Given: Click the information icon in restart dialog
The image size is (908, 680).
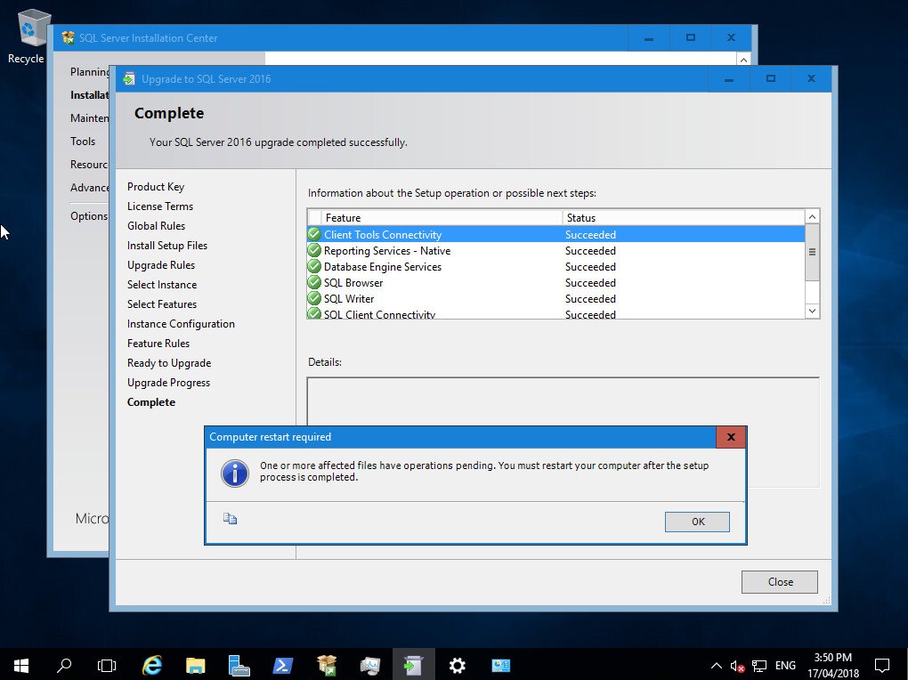Looking at the screenshot, I should pyautogui.click(x=234, y=474).
